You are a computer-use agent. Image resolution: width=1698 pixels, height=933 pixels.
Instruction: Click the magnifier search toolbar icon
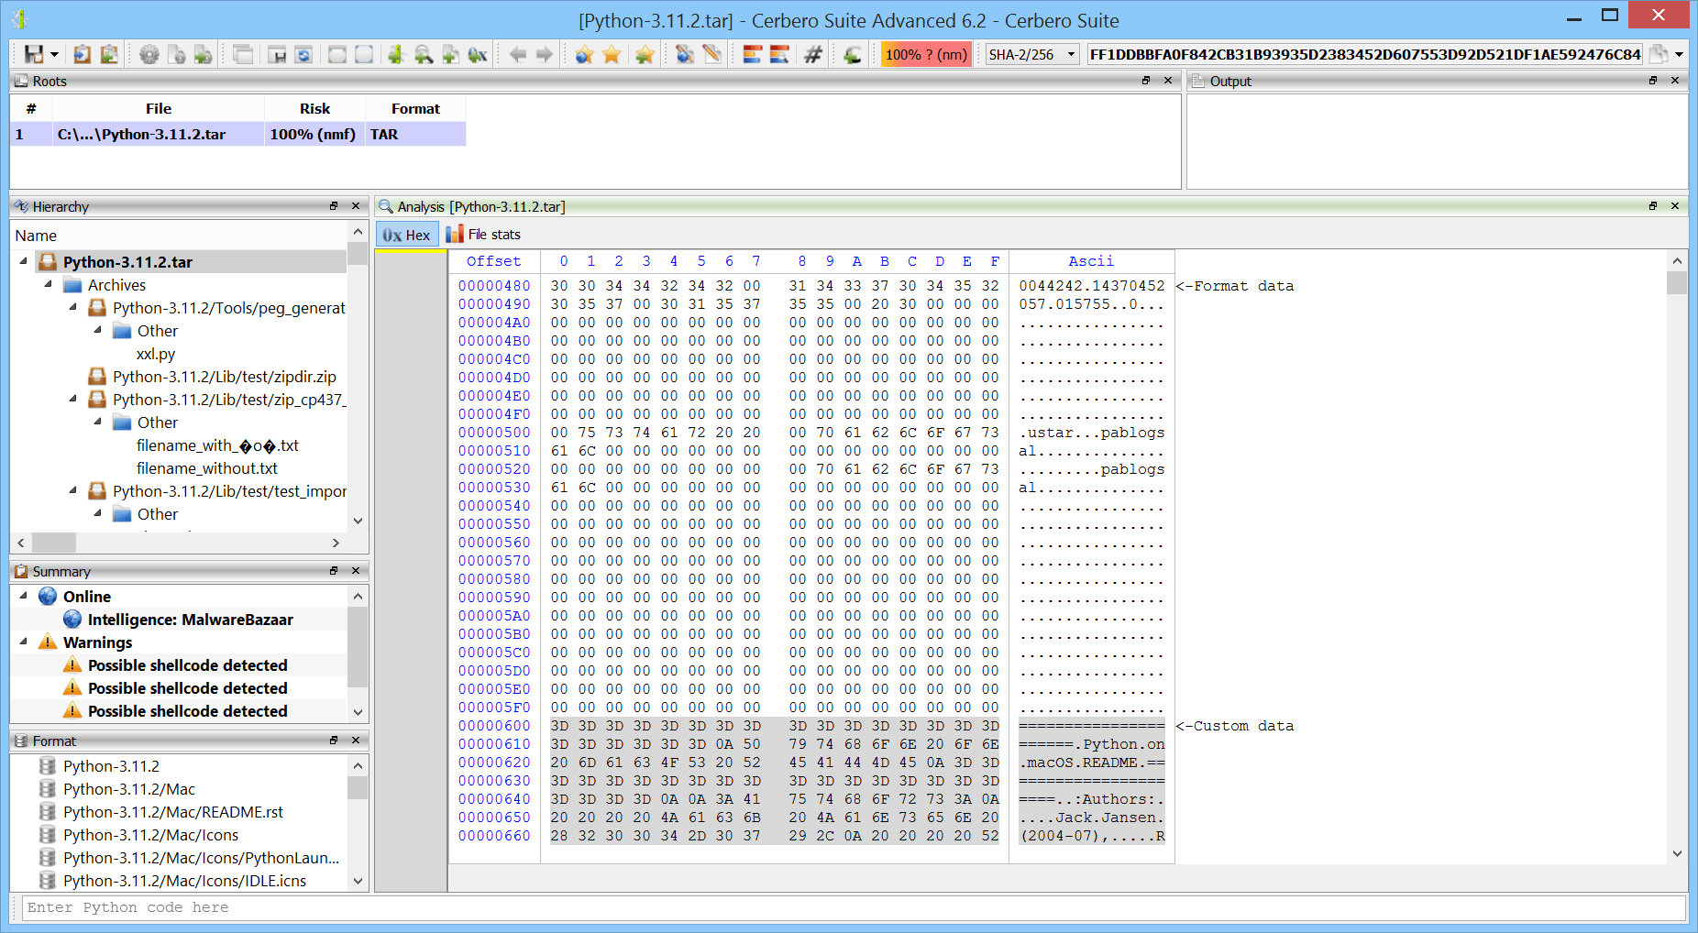pos(423,54)
